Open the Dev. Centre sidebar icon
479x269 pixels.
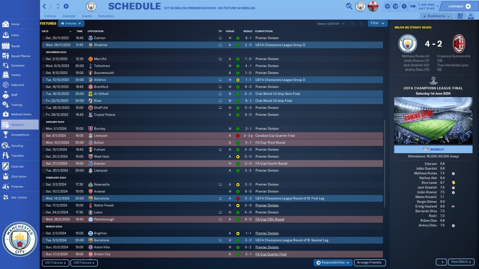pos(6,197)
